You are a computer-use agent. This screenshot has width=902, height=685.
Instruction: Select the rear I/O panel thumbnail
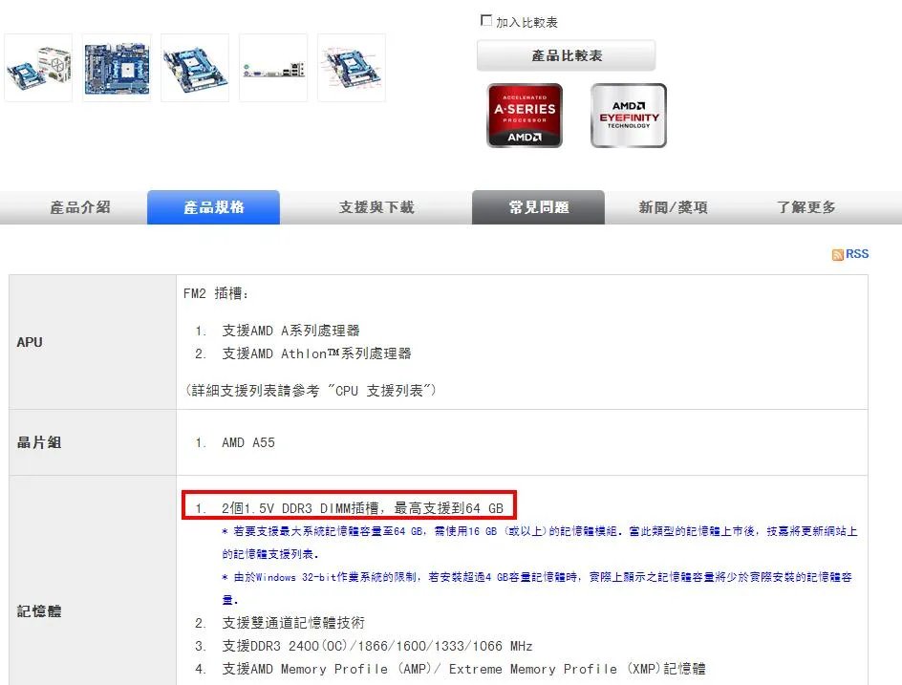coord(272,67)
